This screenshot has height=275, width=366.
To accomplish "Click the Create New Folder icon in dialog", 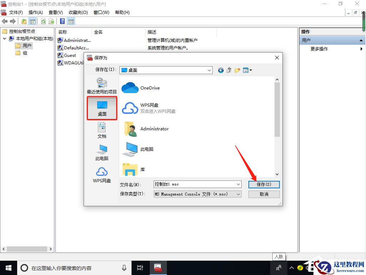I will 237,70.
